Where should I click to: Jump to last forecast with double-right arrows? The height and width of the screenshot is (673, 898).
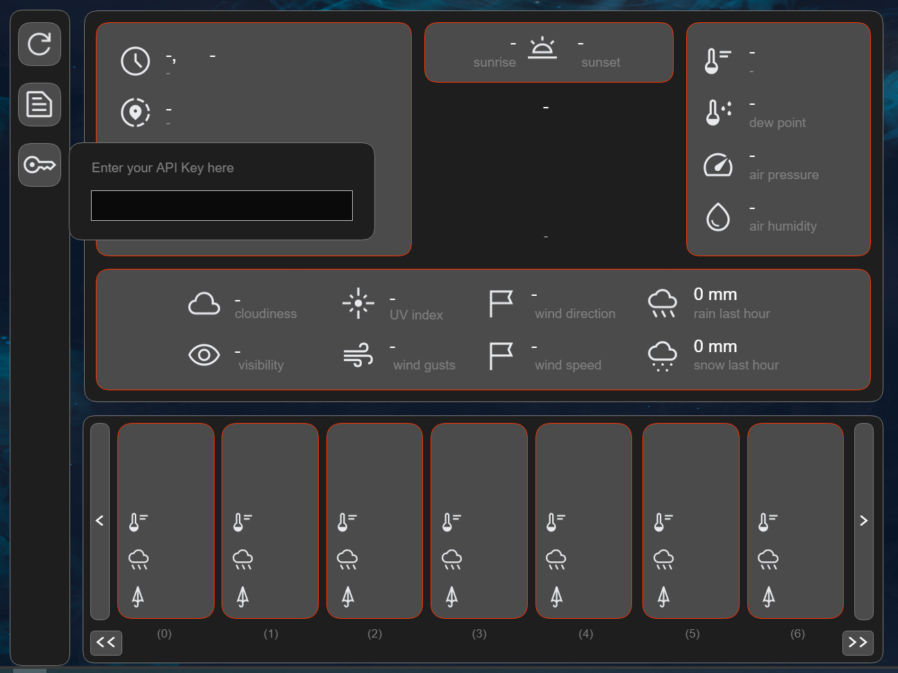pyautogui.click(x=858, y=642)
